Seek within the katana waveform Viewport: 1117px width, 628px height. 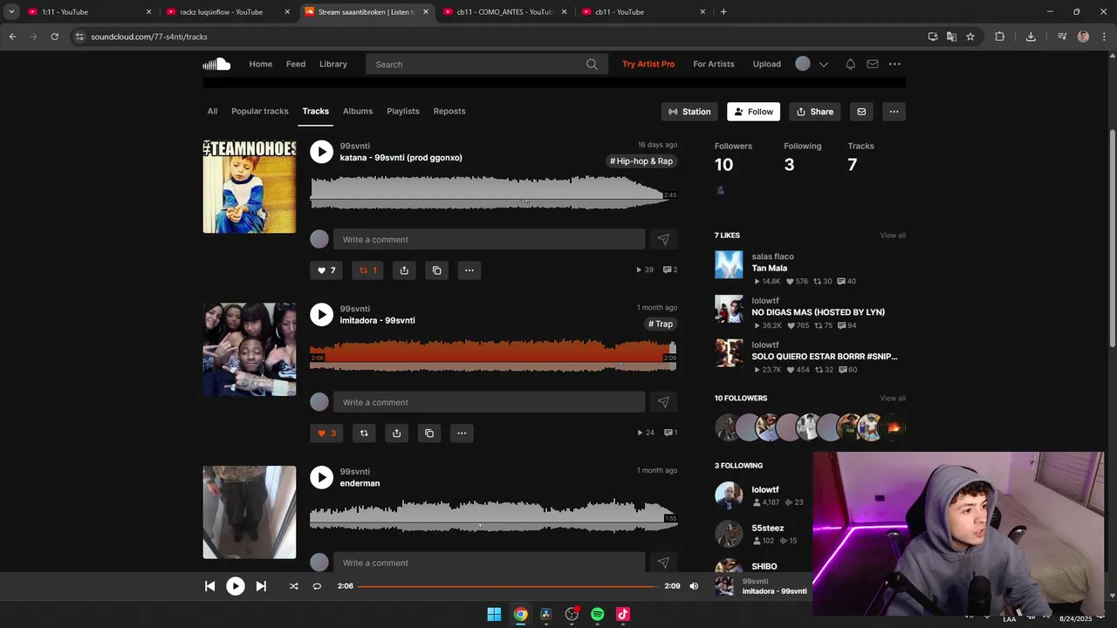coord(493,192)
